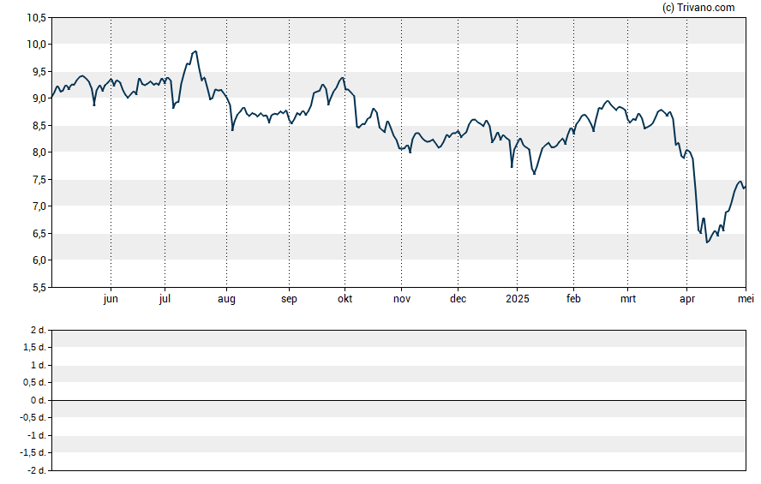Click the '-0,5 d.' label on lower chart
This screenshot has width=761, height=484.
point(33,417)
